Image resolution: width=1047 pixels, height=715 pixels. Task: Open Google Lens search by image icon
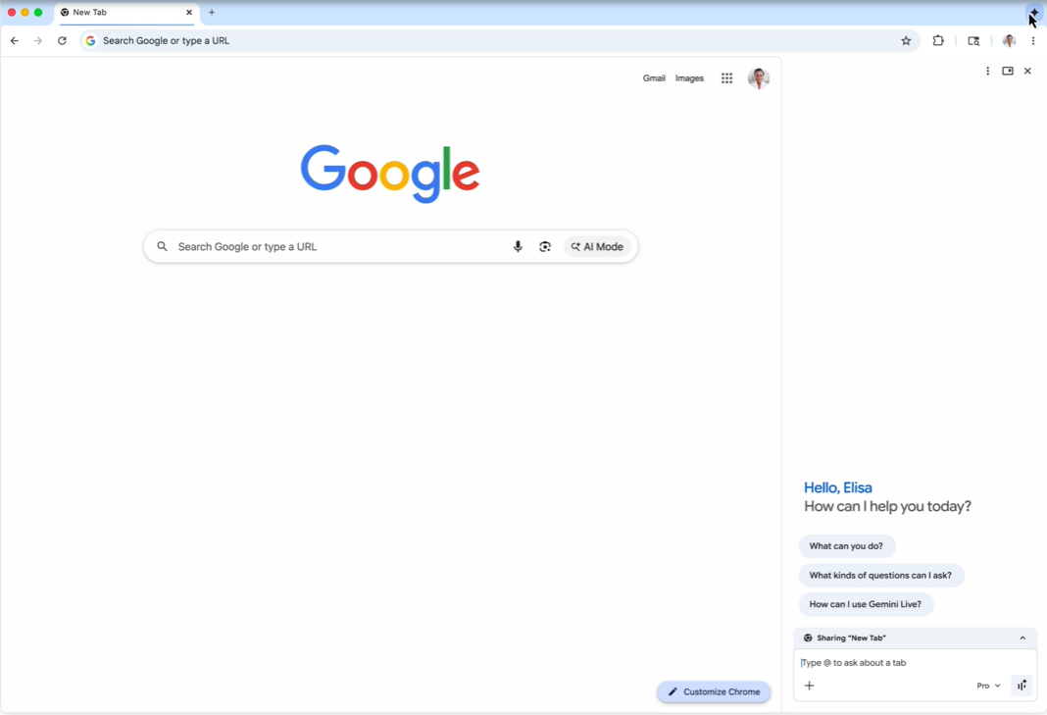(x=545, y=246)
